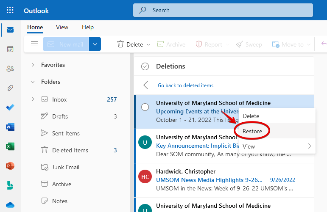Open Word from the left app rail
The width and height of the screenshot is (327, 212).
pyautogui.click(x=10, y=127)
